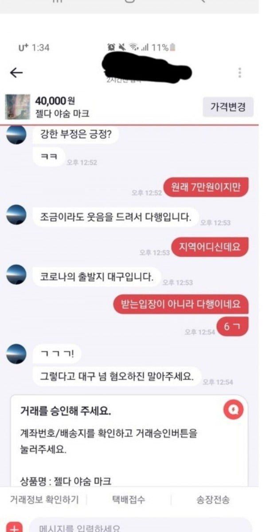Tap the 지역어디신데요 sent message
The height and width of the screenshot is (532, 266).
click(x=210, y=247)
